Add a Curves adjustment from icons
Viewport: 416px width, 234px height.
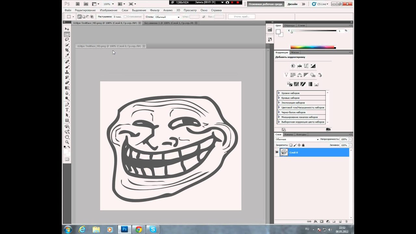click(x=306, y=66)
